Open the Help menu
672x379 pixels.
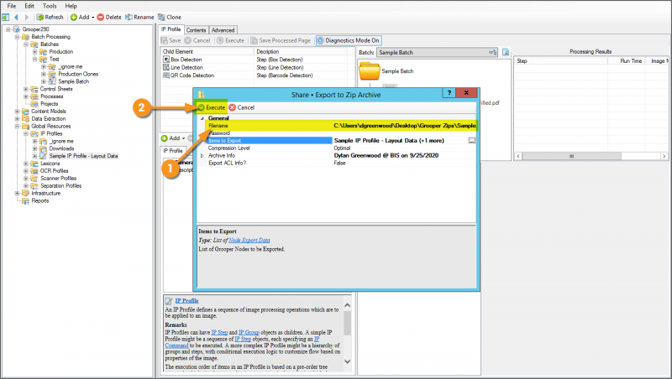(71, 6)
